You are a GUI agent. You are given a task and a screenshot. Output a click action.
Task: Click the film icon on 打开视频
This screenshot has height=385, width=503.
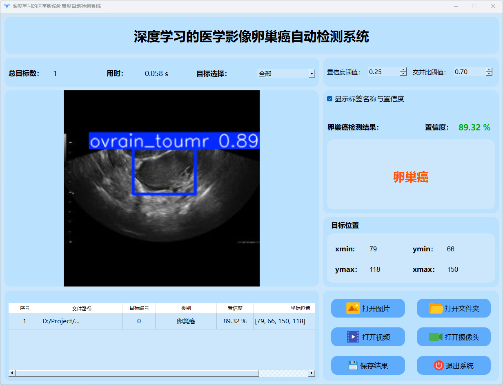[x=353, y=337]
